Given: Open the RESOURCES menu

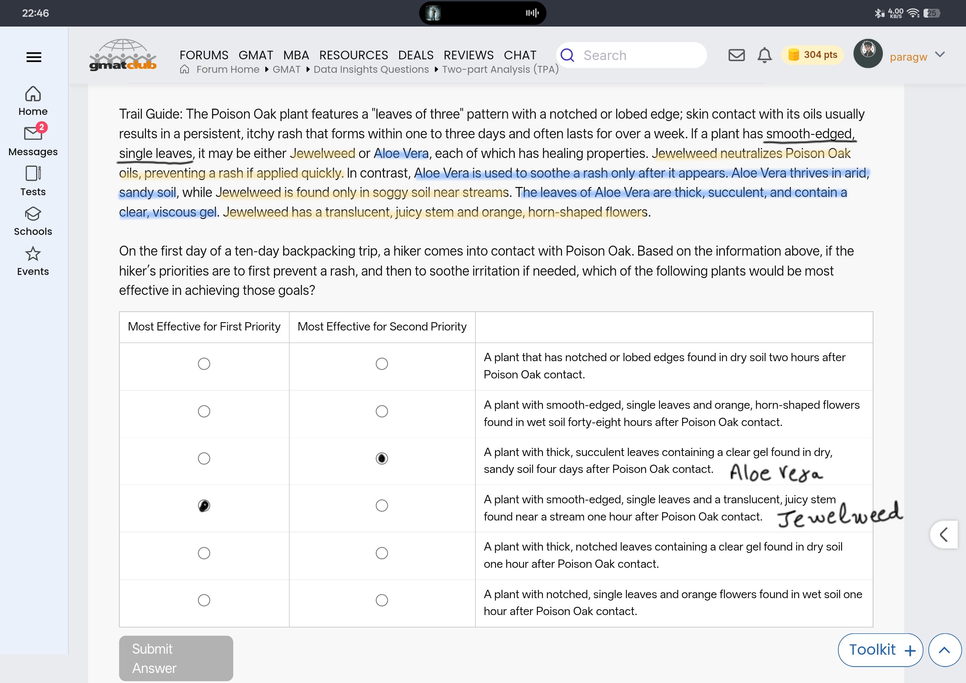Looking at the screenshot, I should (x=353, y=55).
